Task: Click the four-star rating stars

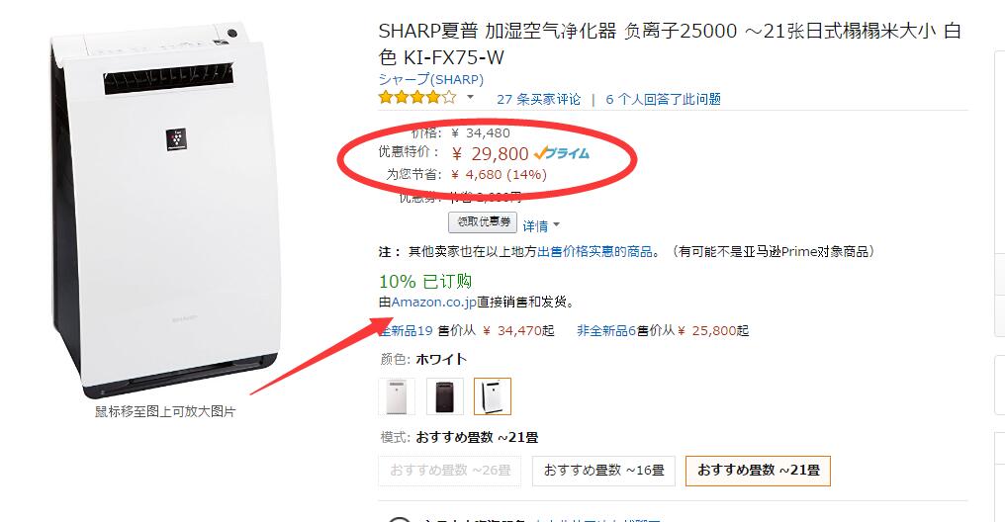Action: click(x=417, y=97)
